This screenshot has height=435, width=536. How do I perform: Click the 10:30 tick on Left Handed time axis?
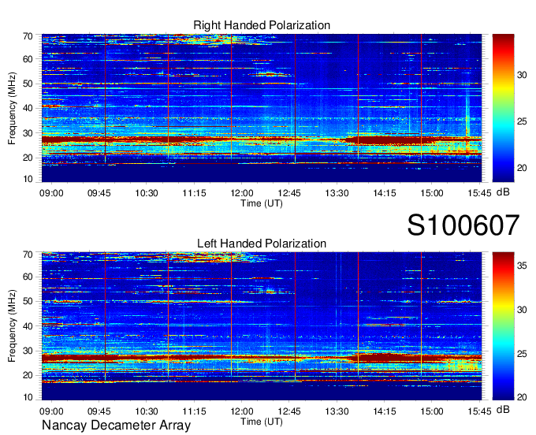click(x=147, y=411)
